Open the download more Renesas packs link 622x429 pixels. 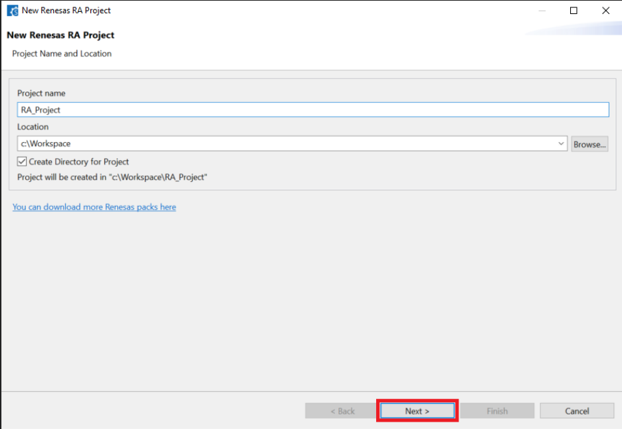[94, 207]
